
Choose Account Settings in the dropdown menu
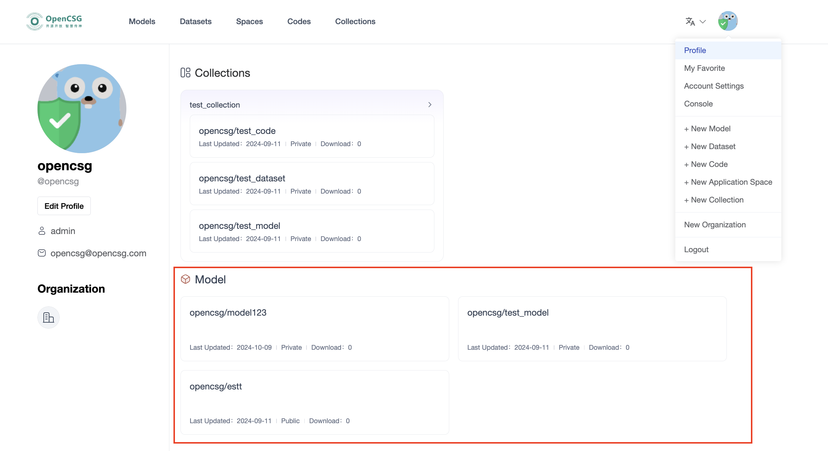(713, 86)
